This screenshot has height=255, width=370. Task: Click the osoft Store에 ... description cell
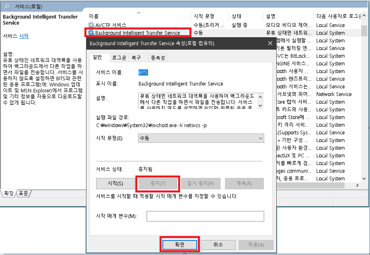coord(293,117)
